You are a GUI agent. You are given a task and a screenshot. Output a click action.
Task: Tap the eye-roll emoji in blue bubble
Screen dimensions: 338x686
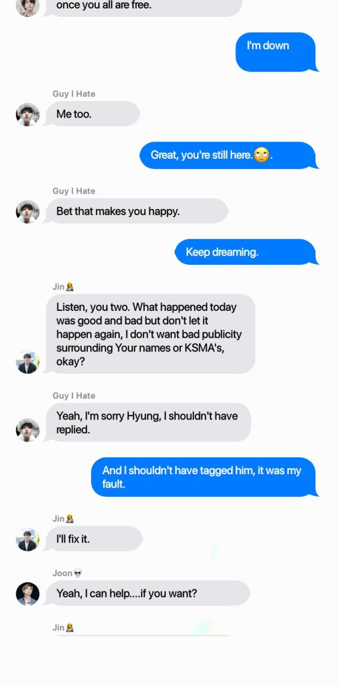pos(261,155)
